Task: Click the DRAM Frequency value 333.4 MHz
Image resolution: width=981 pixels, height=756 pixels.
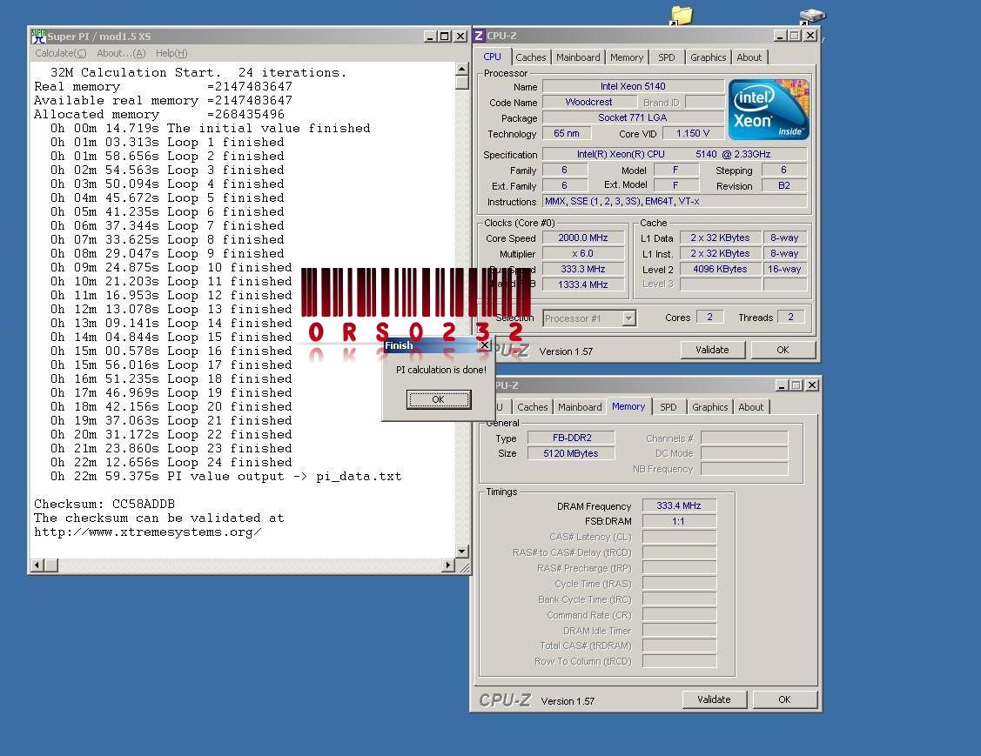Action: [x=679, y=505]
